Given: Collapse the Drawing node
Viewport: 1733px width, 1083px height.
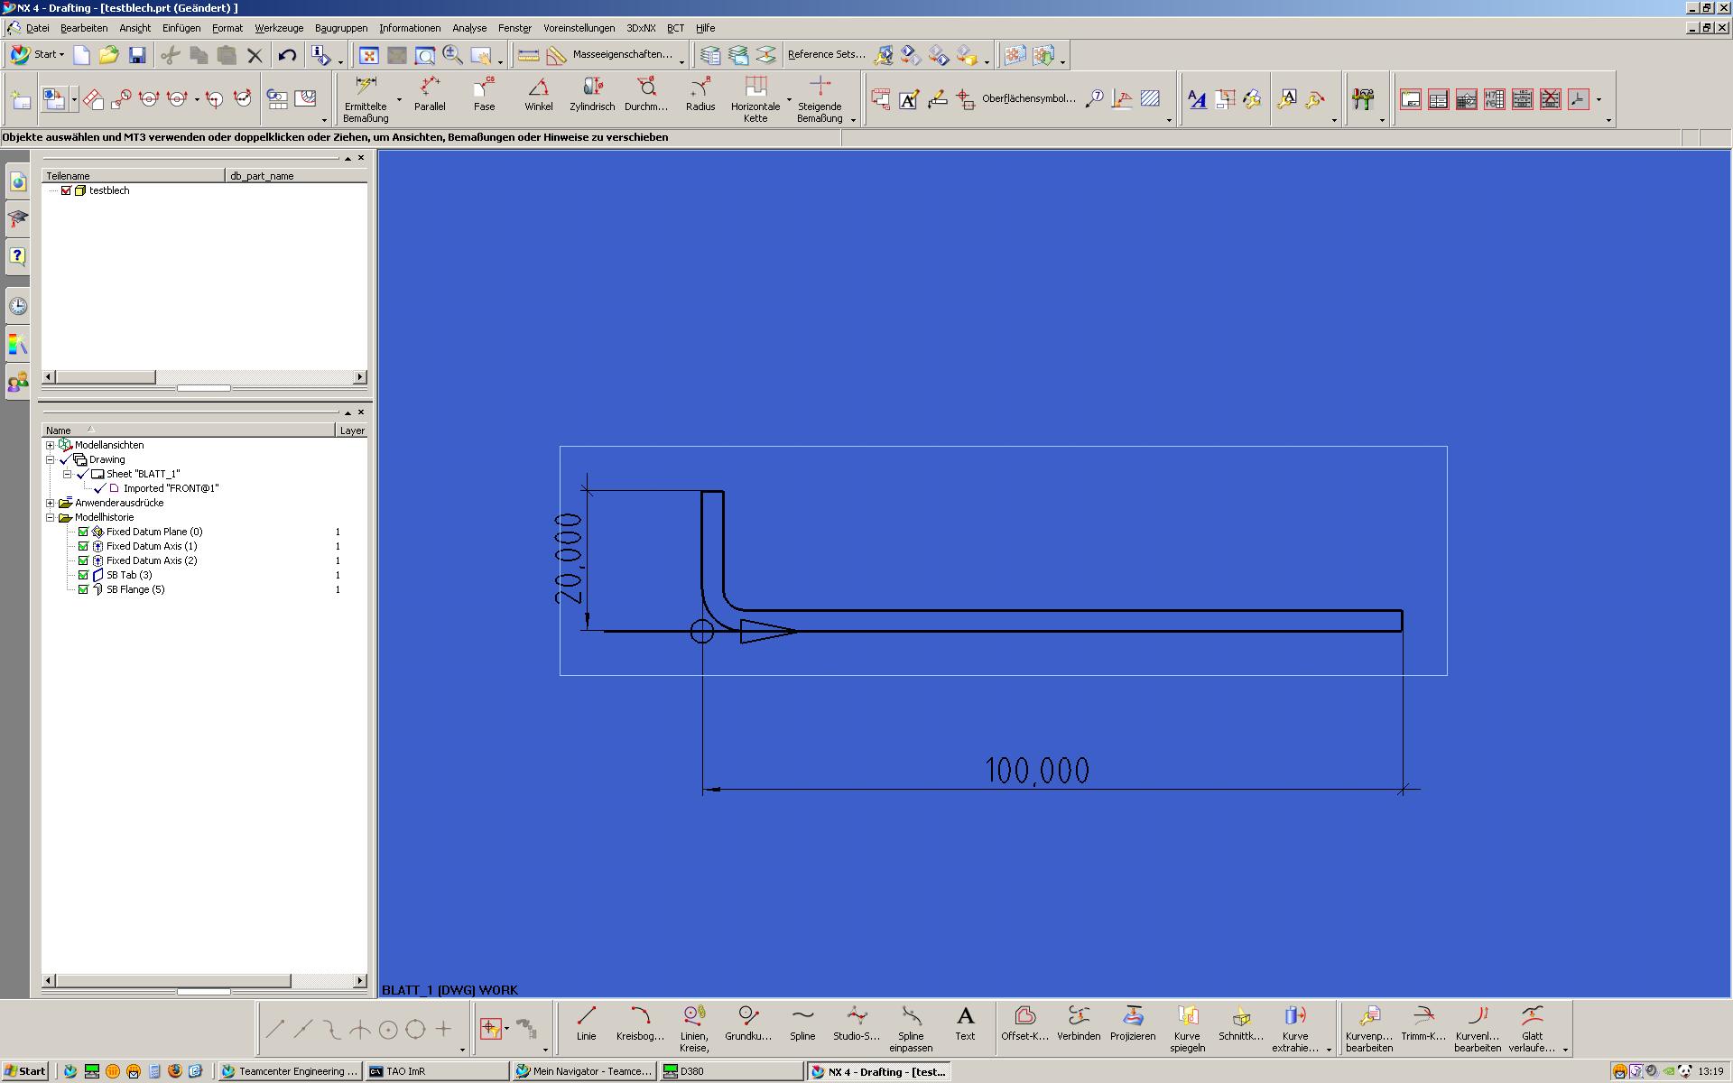Looking at the screenshot, I should (51, 459).
